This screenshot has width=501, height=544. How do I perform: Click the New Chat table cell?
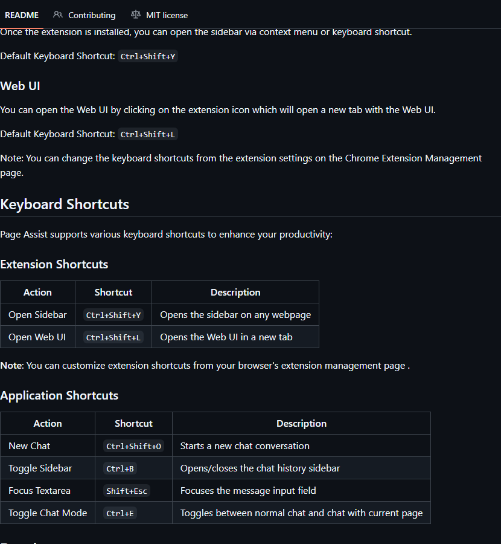tap(29, 446)
